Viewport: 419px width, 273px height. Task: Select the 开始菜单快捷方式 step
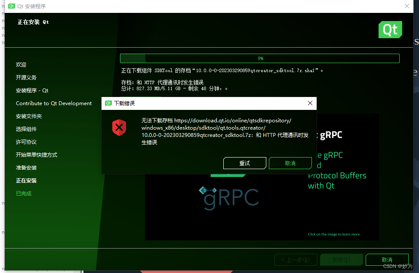click(37, 155)
